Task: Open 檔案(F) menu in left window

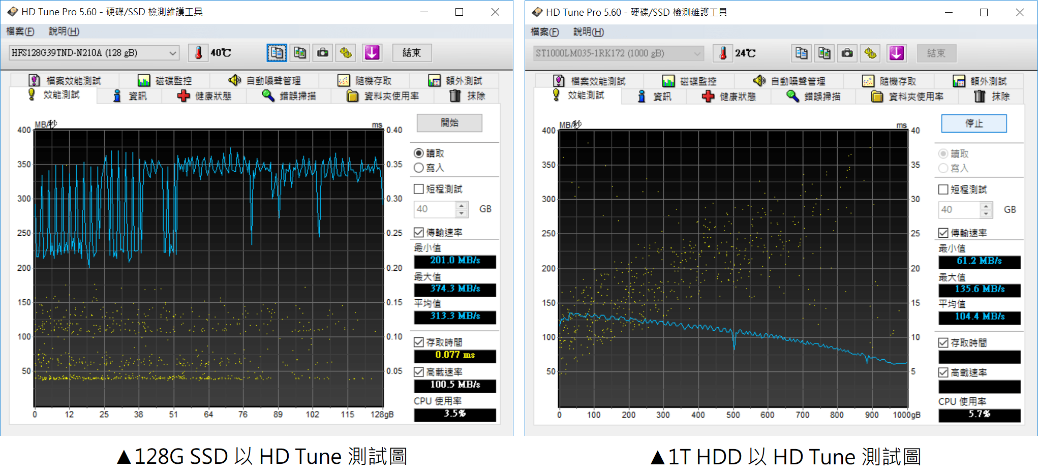Action: [20, 31]
